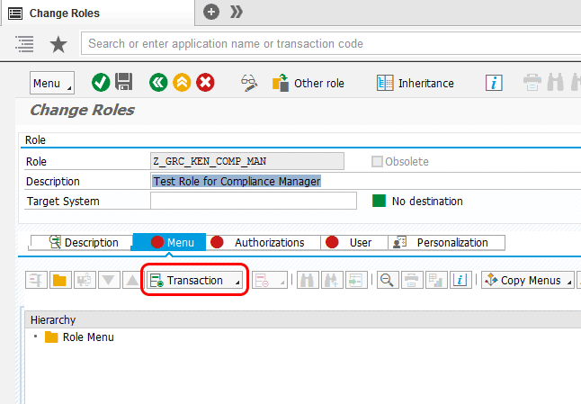Create folder with the yellow folder icon
581x404 pixels.
tap(60, 280)
